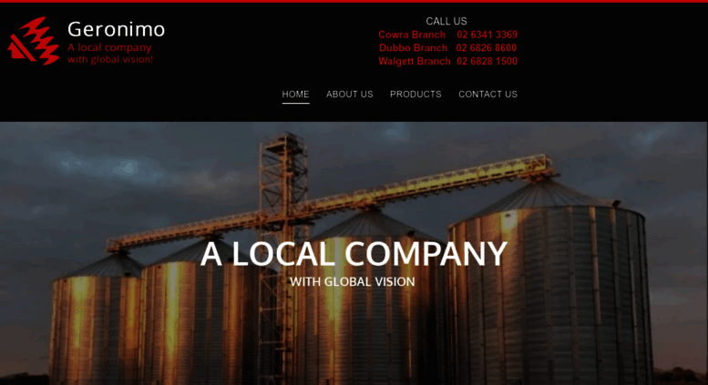Click the CALL US heading
Screen dimensions: 708x385
pos(446,21)
